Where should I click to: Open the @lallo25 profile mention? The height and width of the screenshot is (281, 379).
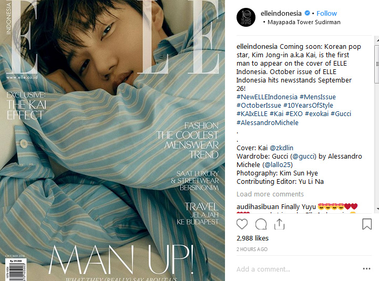point(278,165)
